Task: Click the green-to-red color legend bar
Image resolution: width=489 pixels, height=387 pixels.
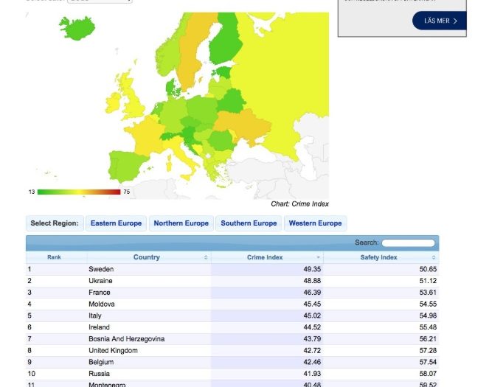Action: pos(78,192)
